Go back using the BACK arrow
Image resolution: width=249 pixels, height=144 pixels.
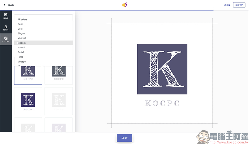click(x=9, y=5)
